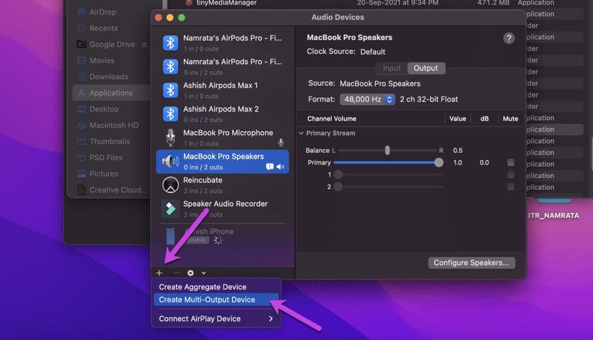Choose Create Multi-Output Device

[x=216, y=300]
